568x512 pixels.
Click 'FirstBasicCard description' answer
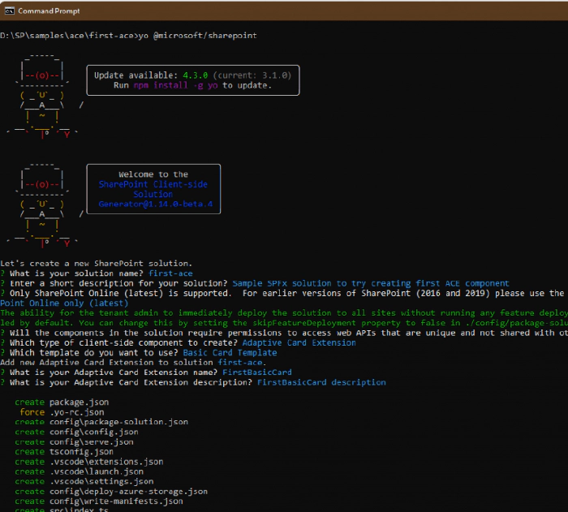(321, 382)
